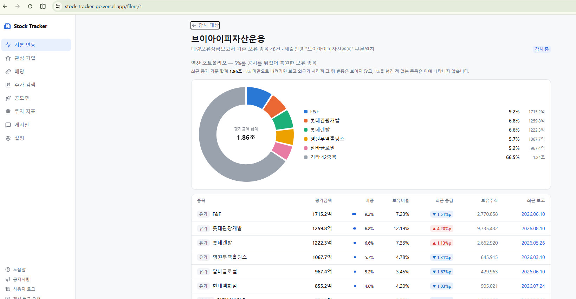The image size is (576, 299).
Task: Open 공모주 menu item
Action: click(x=36, y=98)
